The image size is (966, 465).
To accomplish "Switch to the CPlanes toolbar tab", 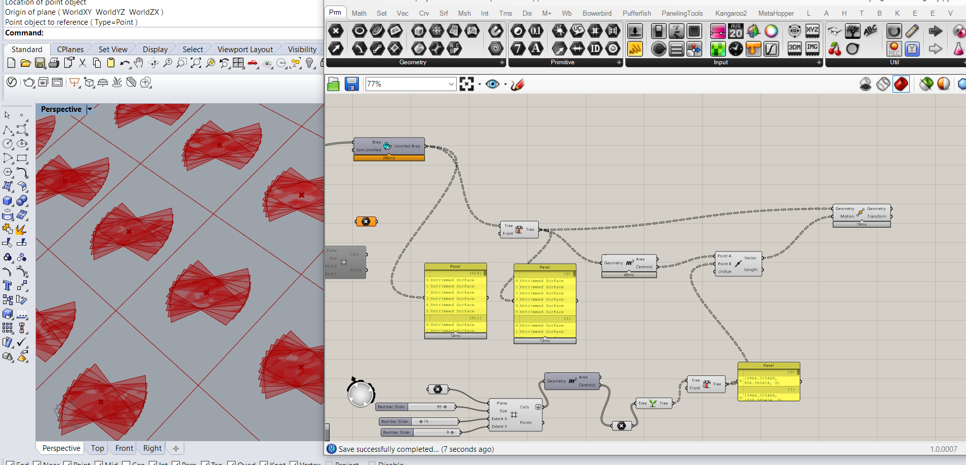I will 70,49.
